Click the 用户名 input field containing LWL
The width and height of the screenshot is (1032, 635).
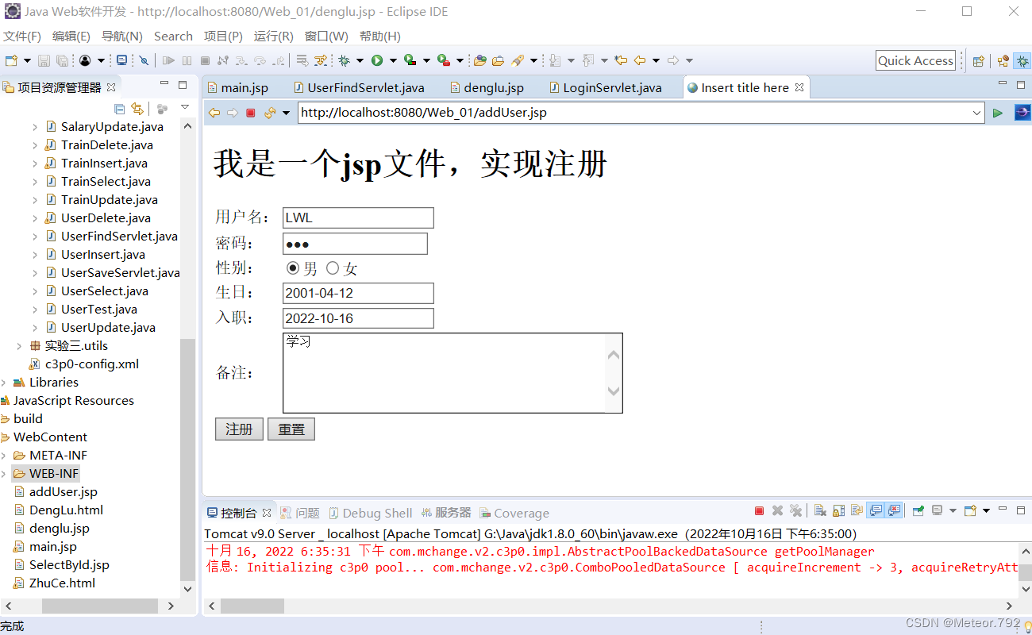click(357, 217)
